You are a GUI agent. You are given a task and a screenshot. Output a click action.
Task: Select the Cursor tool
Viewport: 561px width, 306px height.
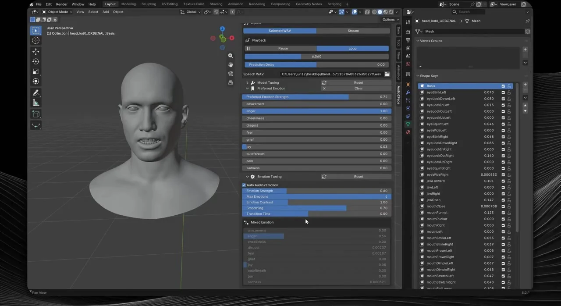[x=36, y=40]
